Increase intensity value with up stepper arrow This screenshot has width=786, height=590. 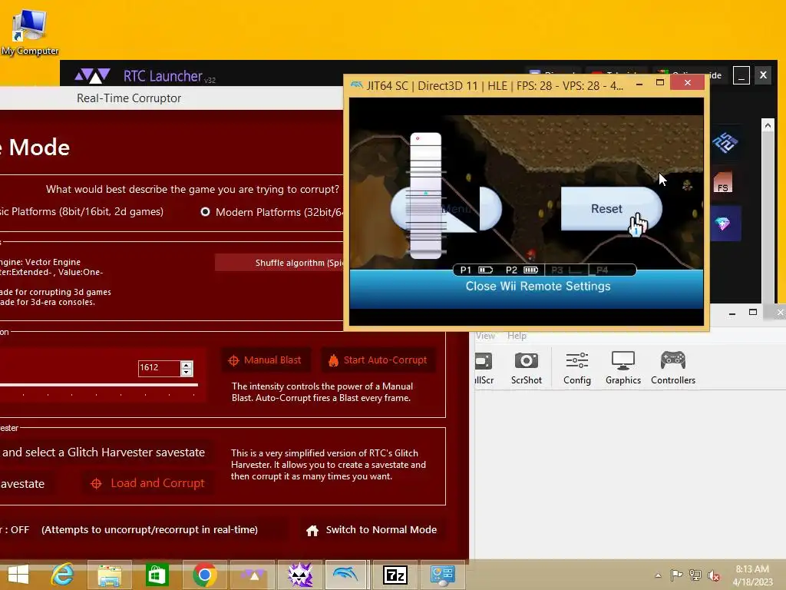coord(187,365)
